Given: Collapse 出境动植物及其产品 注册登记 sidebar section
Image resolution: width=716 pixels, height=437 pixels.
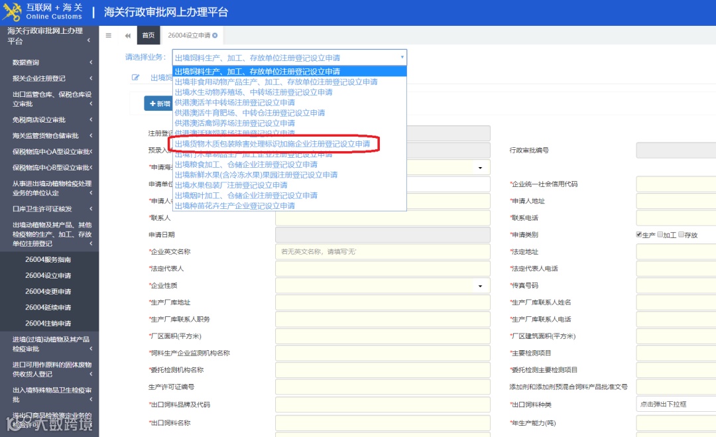Looking at the screenshot, I should click(x=49, y=234).
